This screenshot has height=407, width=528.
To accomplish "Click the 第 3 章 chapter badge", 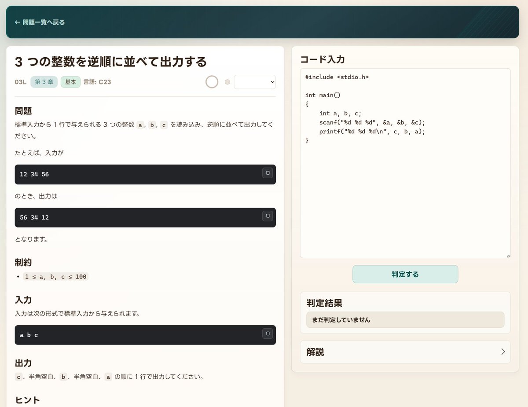I will 44,82.
